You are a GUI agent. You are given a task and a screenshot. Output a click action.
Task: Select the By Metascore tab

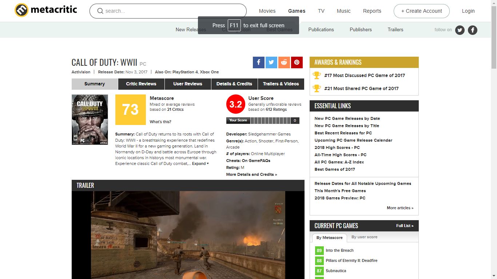329,238
